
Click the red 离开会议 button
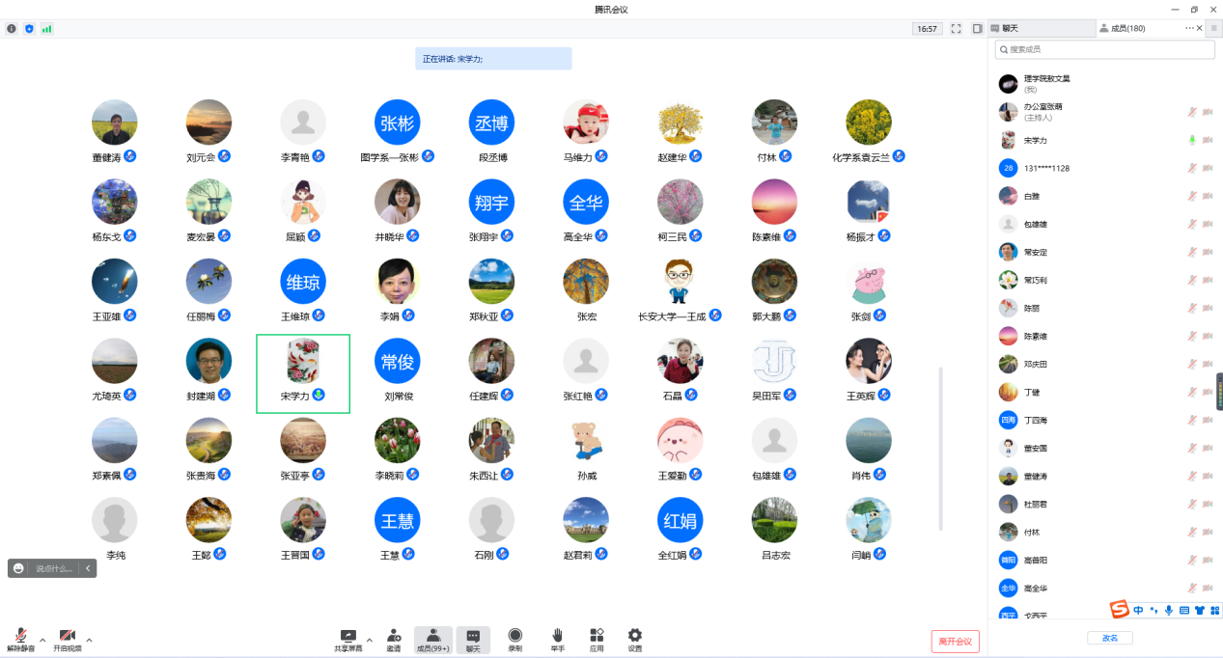(955, 642)
